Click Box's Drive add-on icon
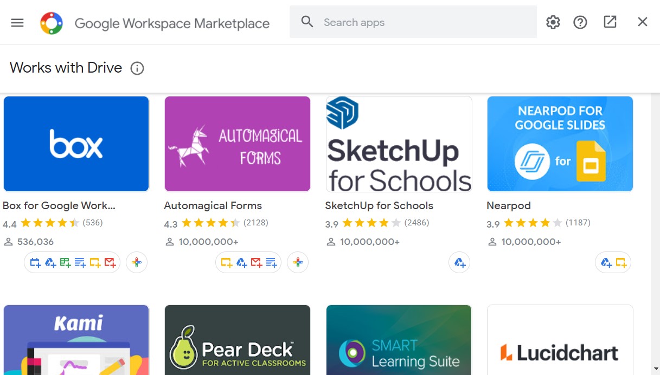 50,263
